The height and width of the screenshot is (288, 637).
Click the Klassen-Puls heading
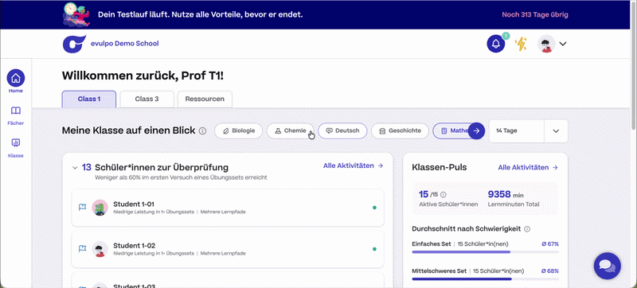click(x=440, y=167)
